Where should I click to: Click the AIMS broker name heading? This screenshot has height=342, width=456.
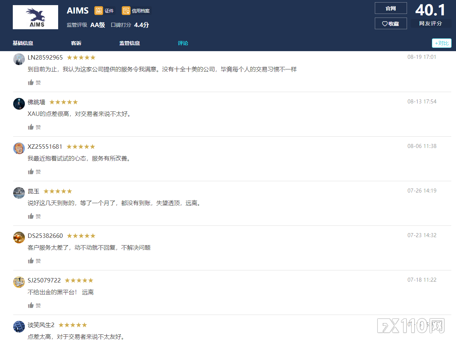coord(78,11)
